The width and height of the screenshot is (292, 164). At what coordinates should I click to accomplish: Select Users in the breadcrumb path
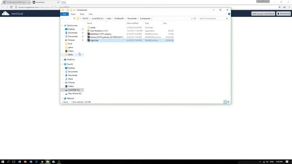109,19
